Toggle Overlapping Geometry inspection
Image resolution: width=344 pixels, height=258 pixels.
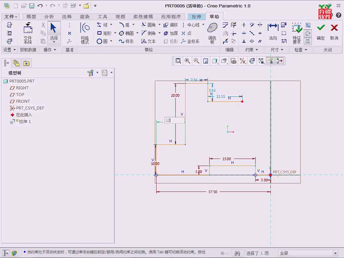click(x=308, y=25)
